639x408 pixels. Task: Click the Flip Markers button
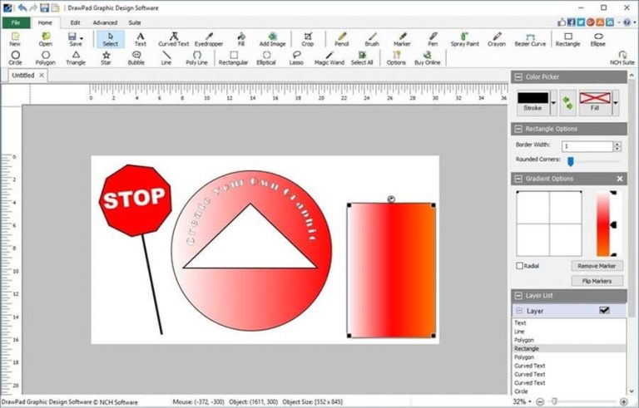click(597, 281)
